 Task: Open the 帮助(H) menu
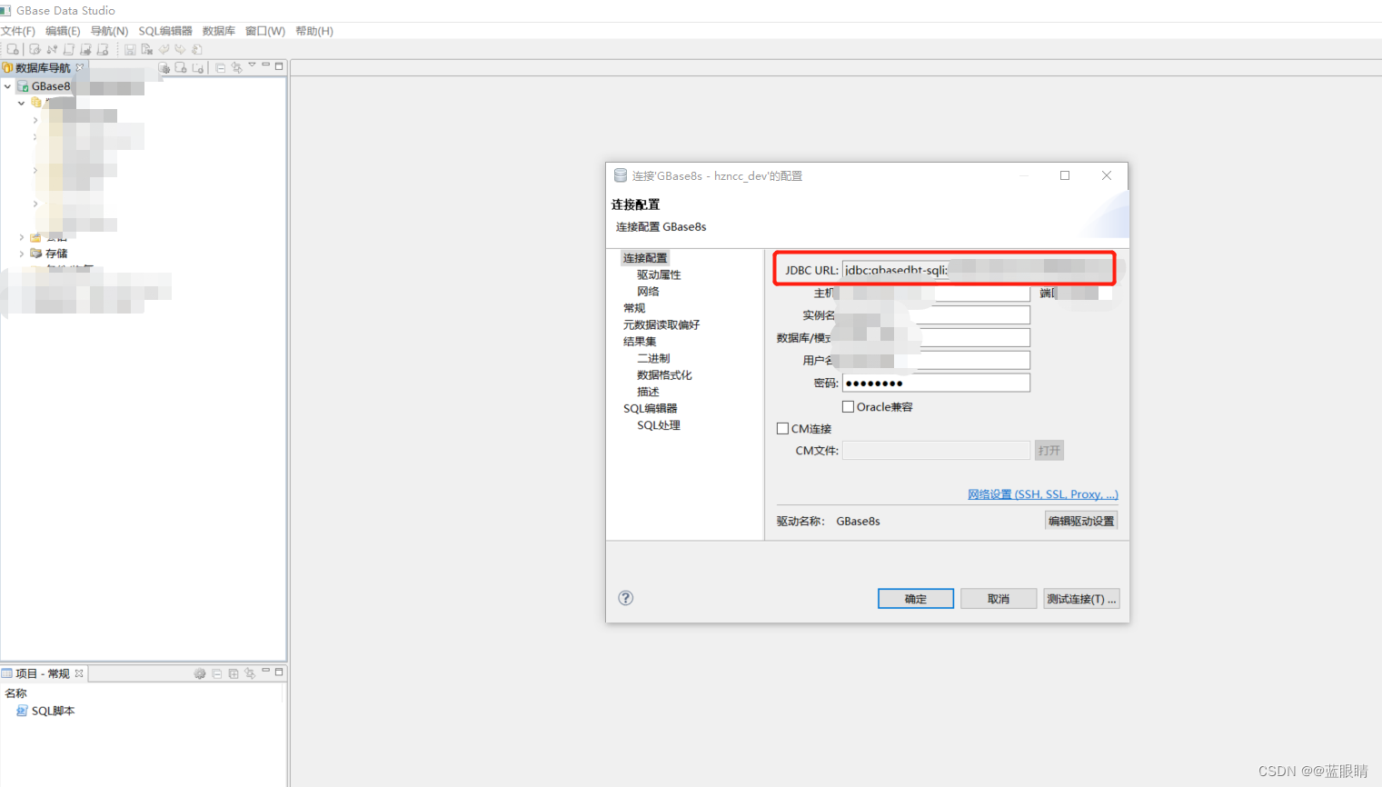coord(314,31)
